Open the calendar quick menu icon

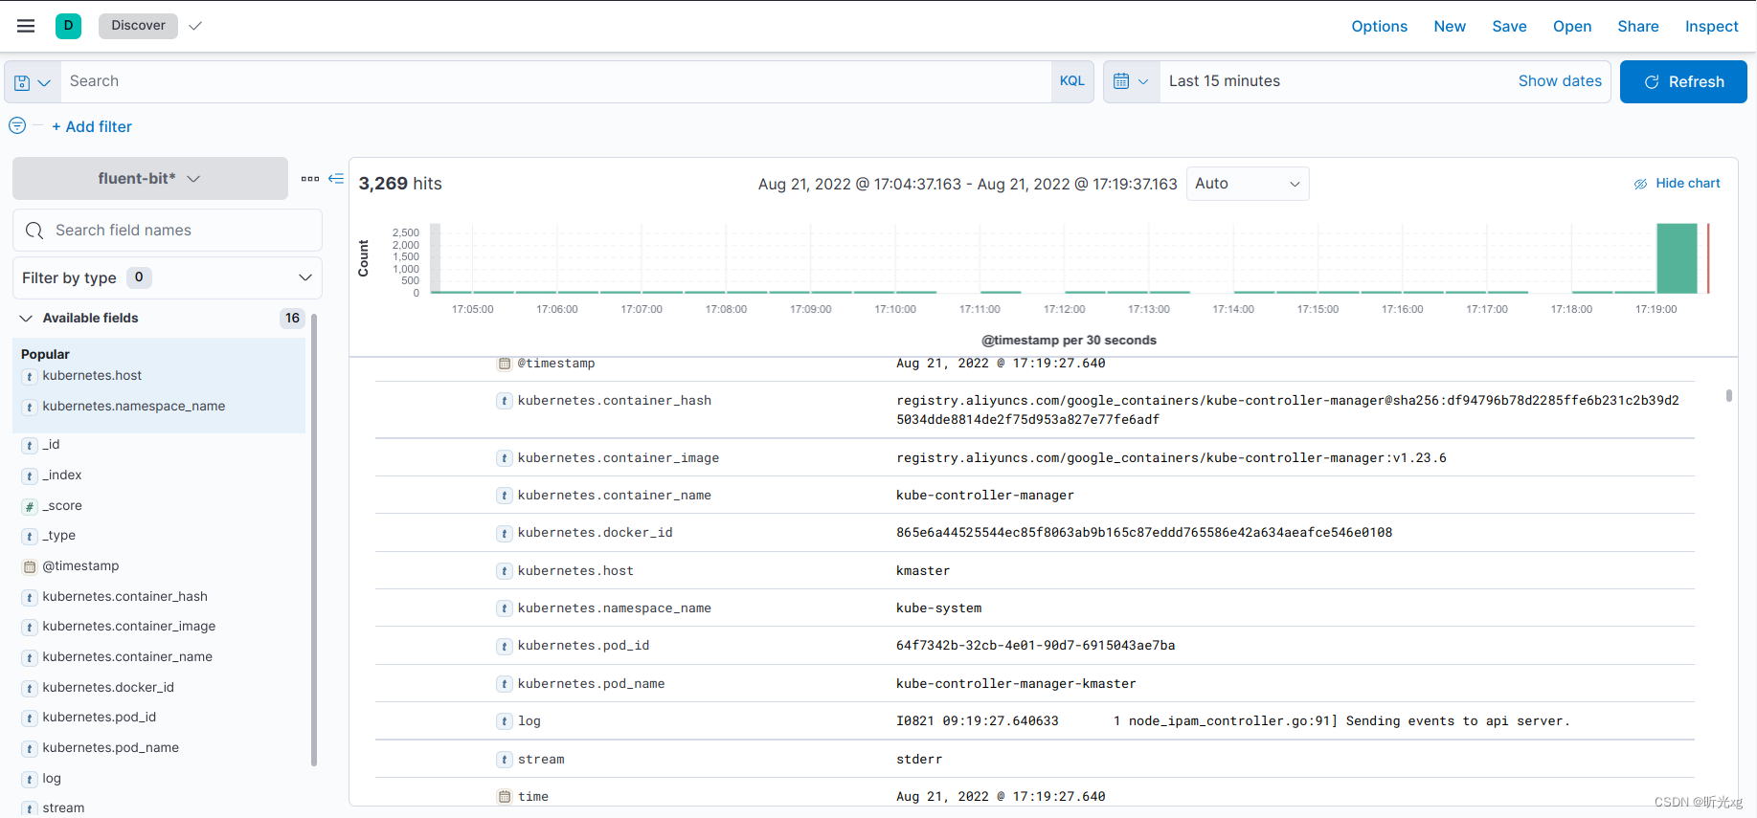tap(1131, 81)
